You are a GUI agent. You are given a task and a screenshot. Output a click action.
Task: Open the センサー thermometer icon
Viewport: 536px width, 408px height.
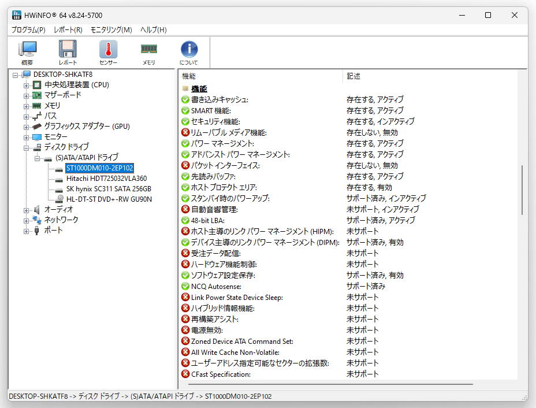109,53
